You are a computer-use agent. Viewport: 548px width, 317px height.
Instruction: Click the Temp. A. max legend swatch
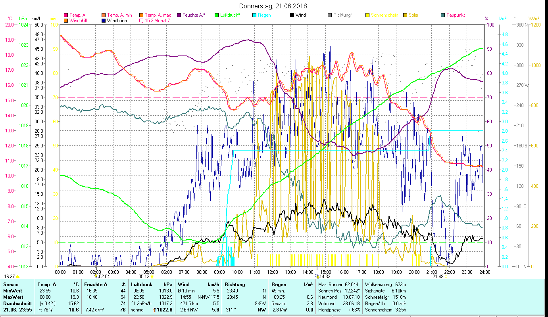pos(142,15)
